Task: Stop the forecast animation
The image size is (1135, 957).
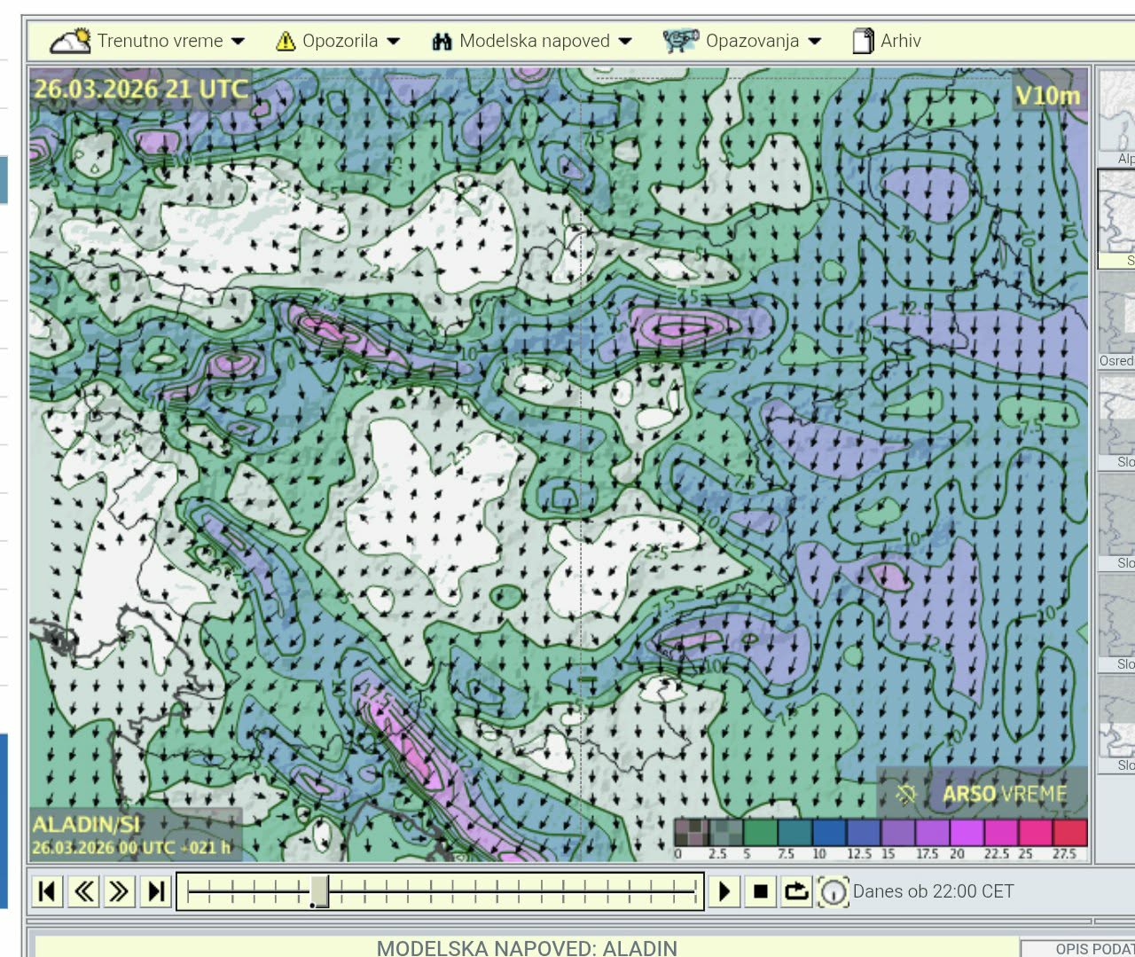Action: (x=760, y=891)
